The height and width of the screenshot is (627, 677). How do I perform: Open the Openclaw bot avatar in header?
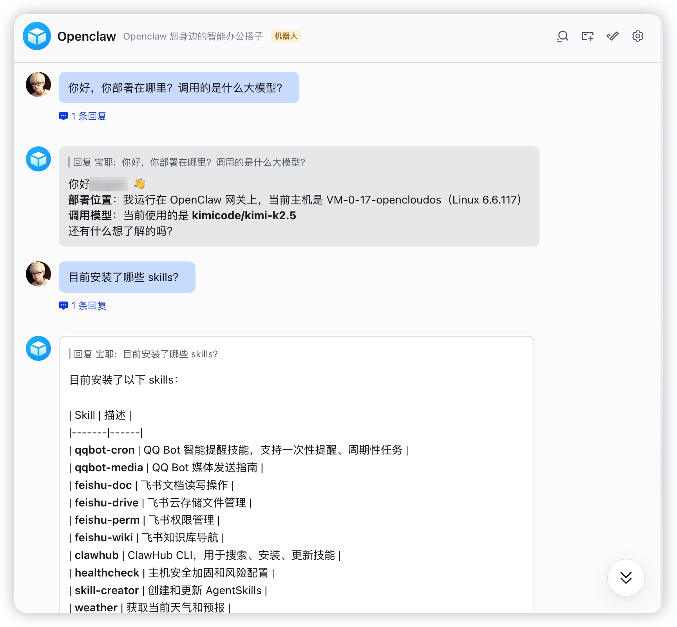[37, 36]
